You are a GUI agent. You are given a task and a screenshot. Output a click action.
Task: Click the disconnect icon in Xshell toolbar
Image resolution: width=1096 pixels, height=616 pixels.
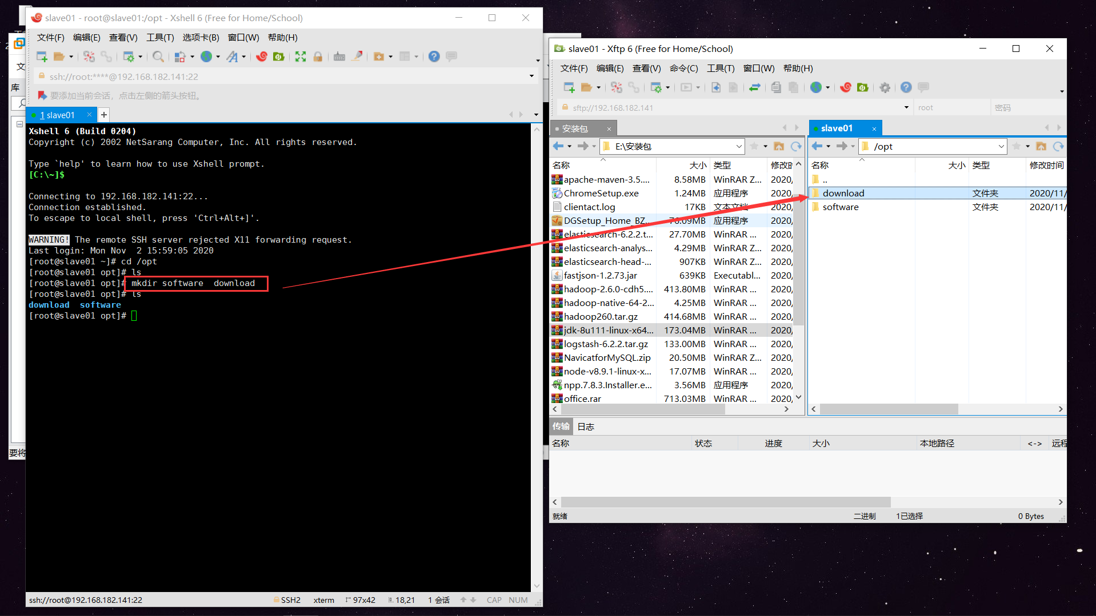[89, 57]
